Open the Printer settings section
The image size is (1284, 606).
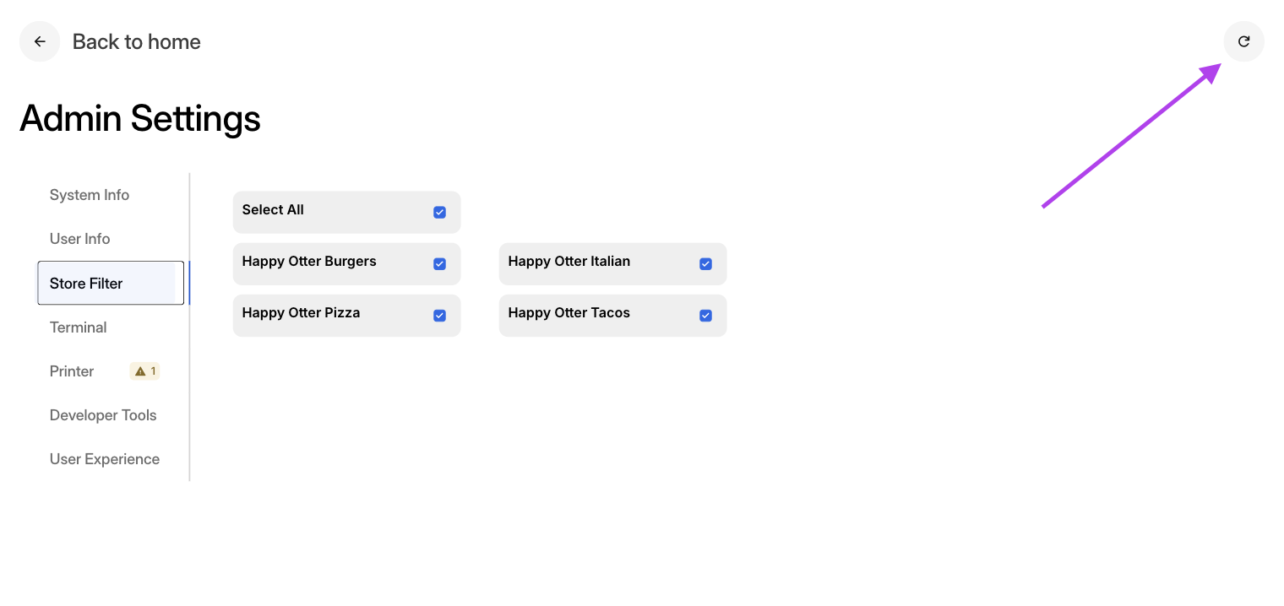click(72, 371)
